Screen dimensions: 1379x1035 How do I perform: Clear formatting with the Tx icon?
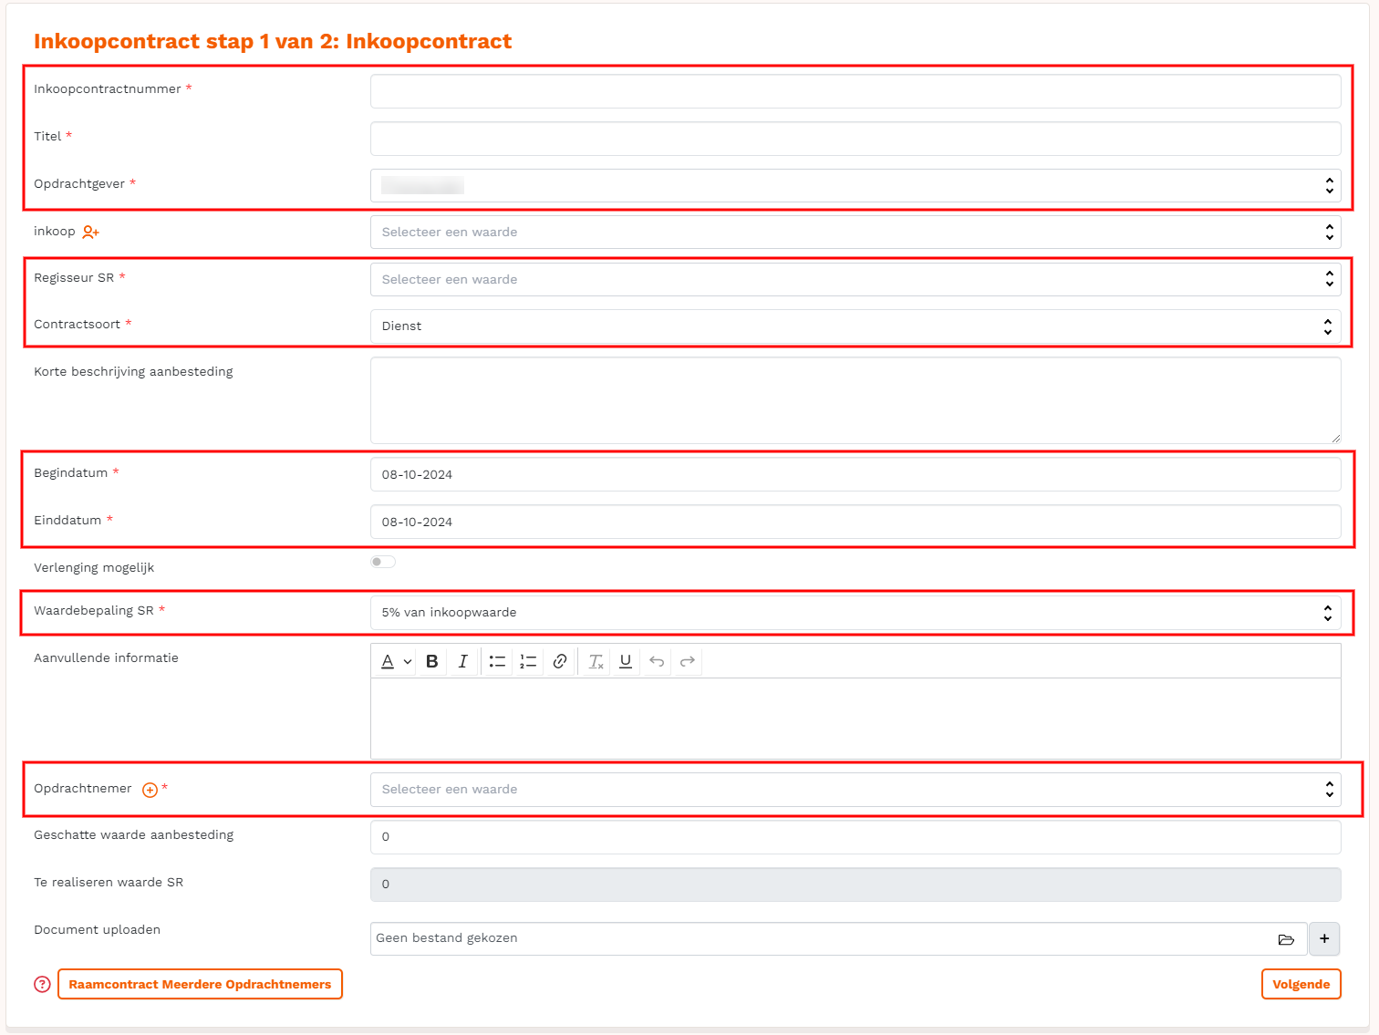596,661
